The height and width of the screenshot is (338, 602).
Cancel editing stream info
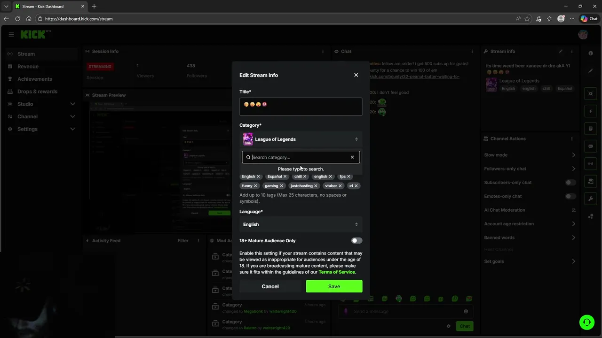click(x=270, y=286)
